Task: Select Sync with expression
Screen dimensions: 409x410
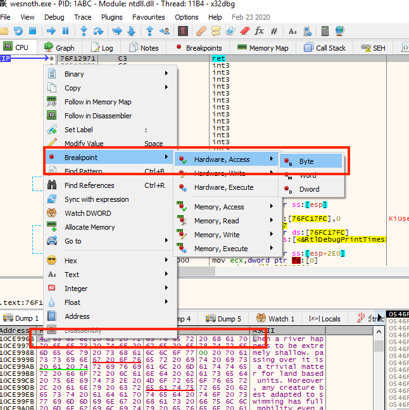Action: (110, 199)
